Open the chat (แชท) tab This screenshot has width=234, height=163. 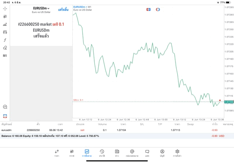147,153
